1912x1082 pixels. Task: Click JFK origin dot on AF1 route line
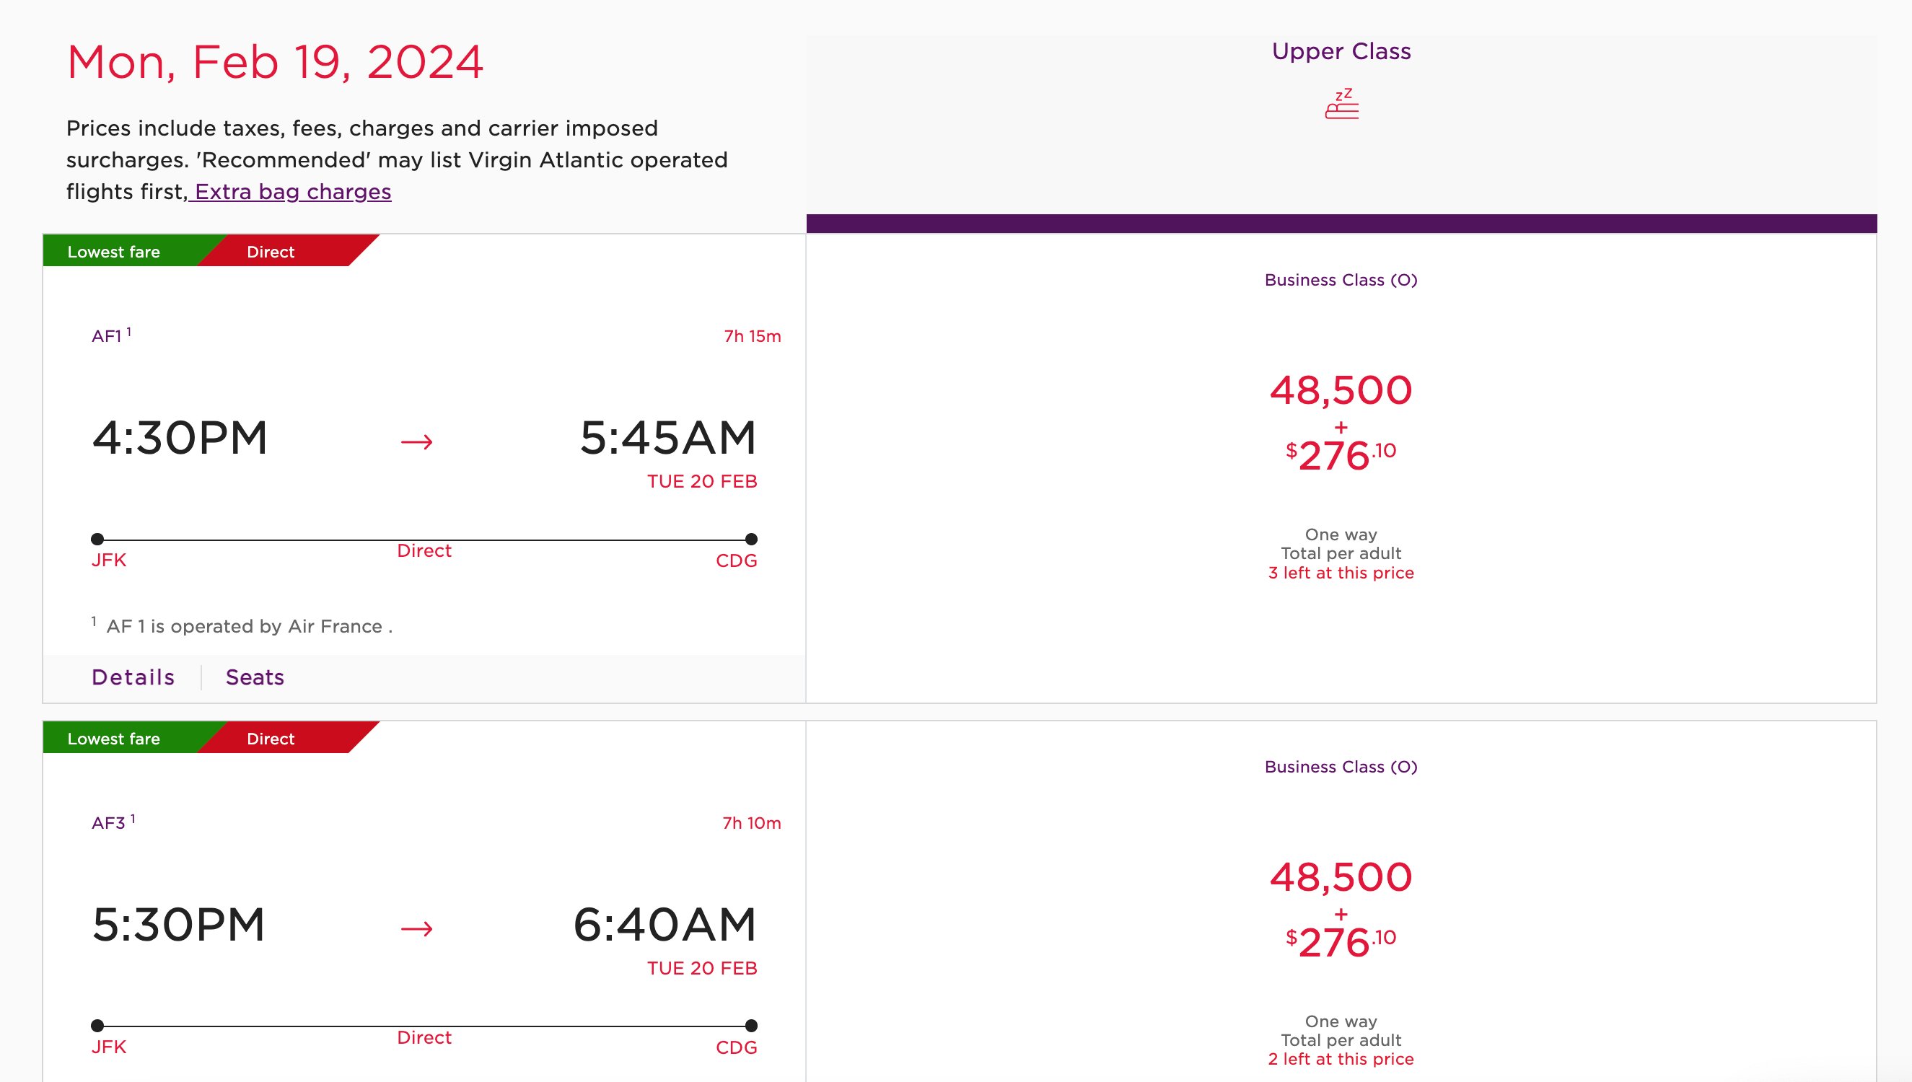pyautogui.click(x=97, y=539)
